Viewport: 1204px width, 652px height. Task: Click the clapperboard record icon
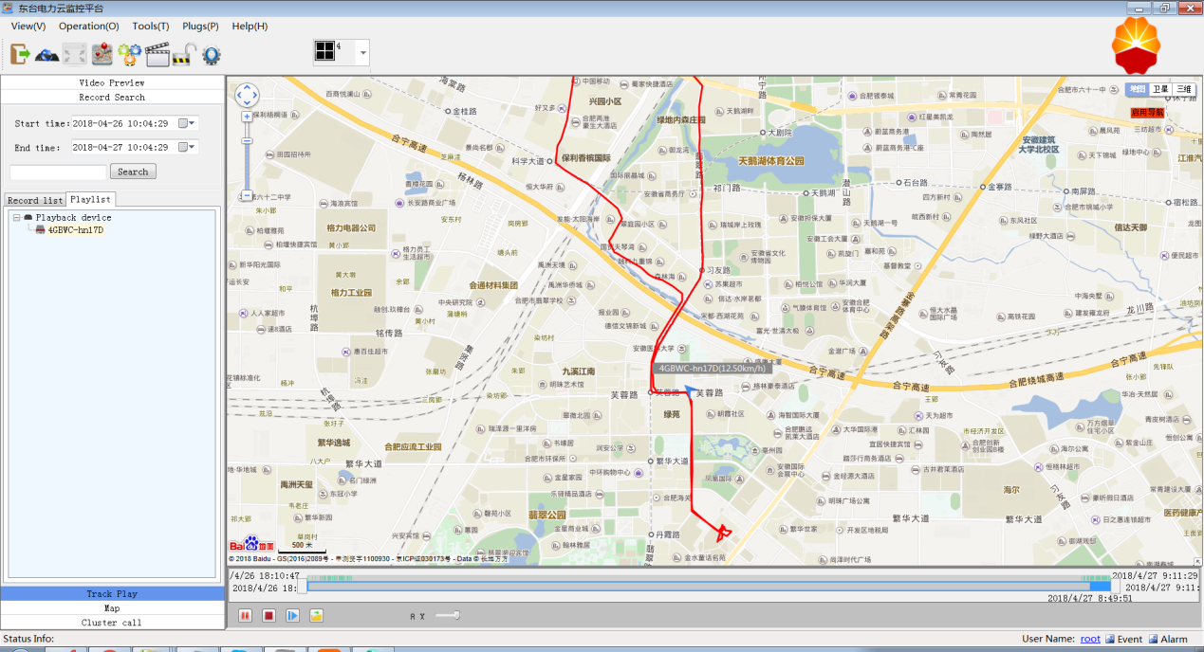click(x=157, y=54)
